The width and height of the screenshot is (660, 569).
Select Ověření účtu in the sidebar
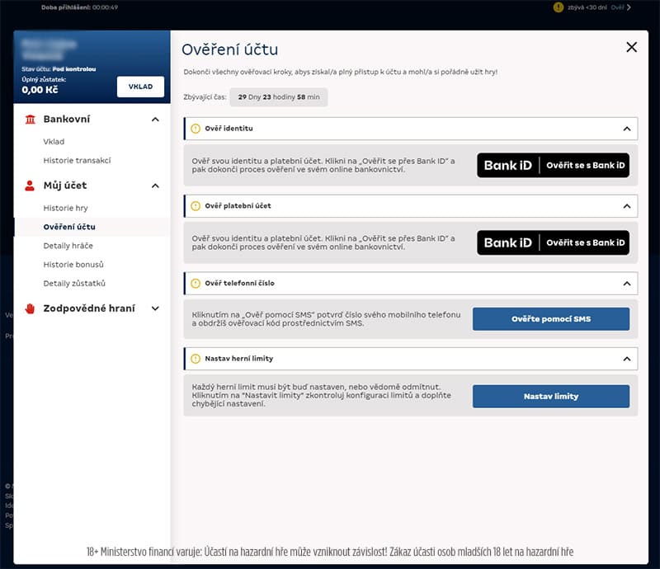69,227
